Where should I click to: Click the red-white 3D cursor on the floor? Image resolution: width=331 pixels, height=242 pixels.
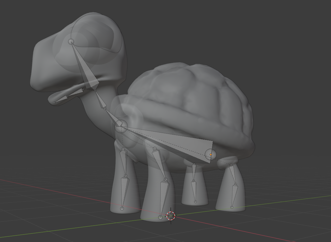(x=171, y=216)
